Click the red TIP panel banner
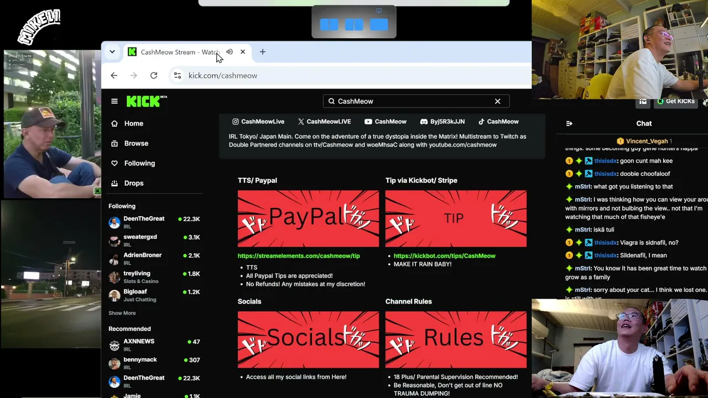 pyautogui.click(x=456, y=218)
